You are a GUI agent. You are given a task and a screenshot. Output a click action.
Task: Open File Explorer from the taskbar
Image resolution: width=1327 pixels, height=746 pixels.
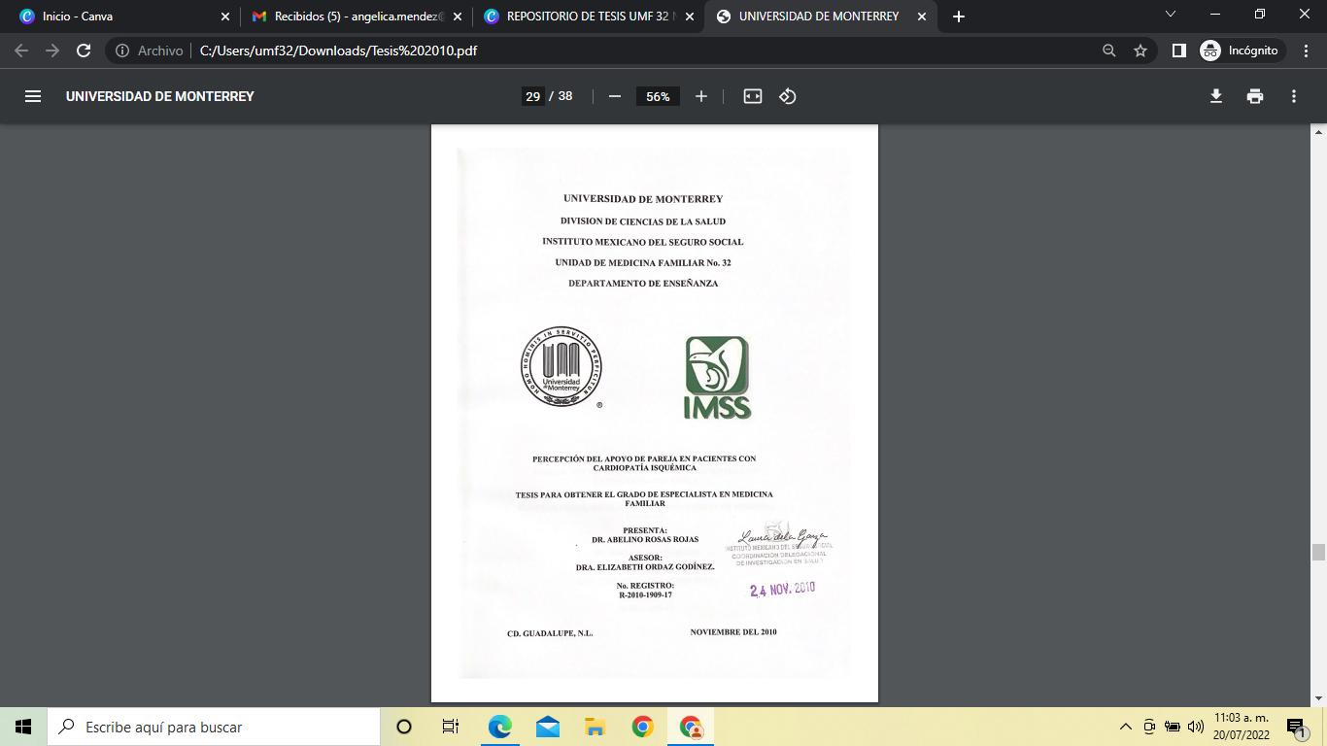point(595,727)
